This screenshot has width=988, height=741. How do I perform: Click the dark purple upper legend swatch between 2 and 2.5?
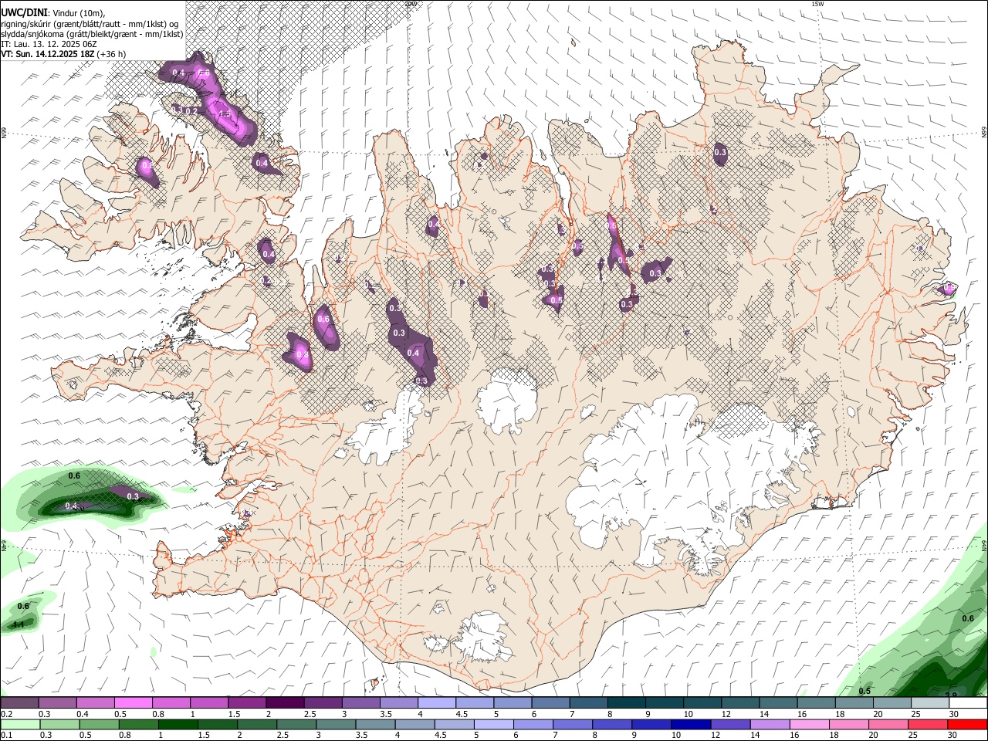(x=285, y=703)
